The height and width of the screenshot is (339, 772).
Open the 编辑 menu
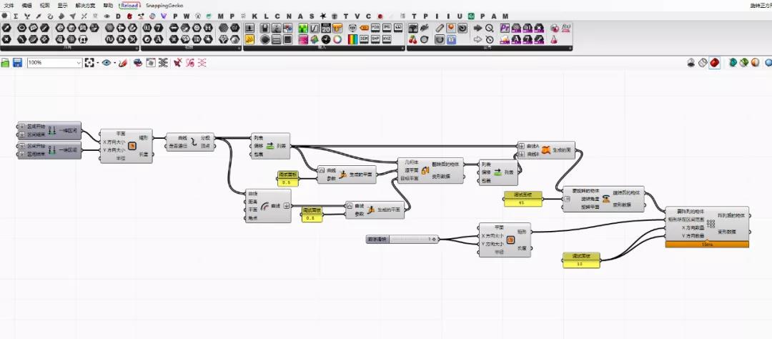[x=26, y=5]
